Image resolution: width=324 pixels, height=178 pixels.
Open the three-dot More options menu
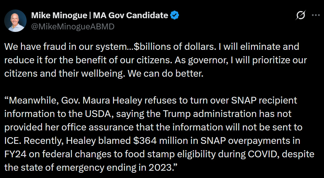point(316,15)
